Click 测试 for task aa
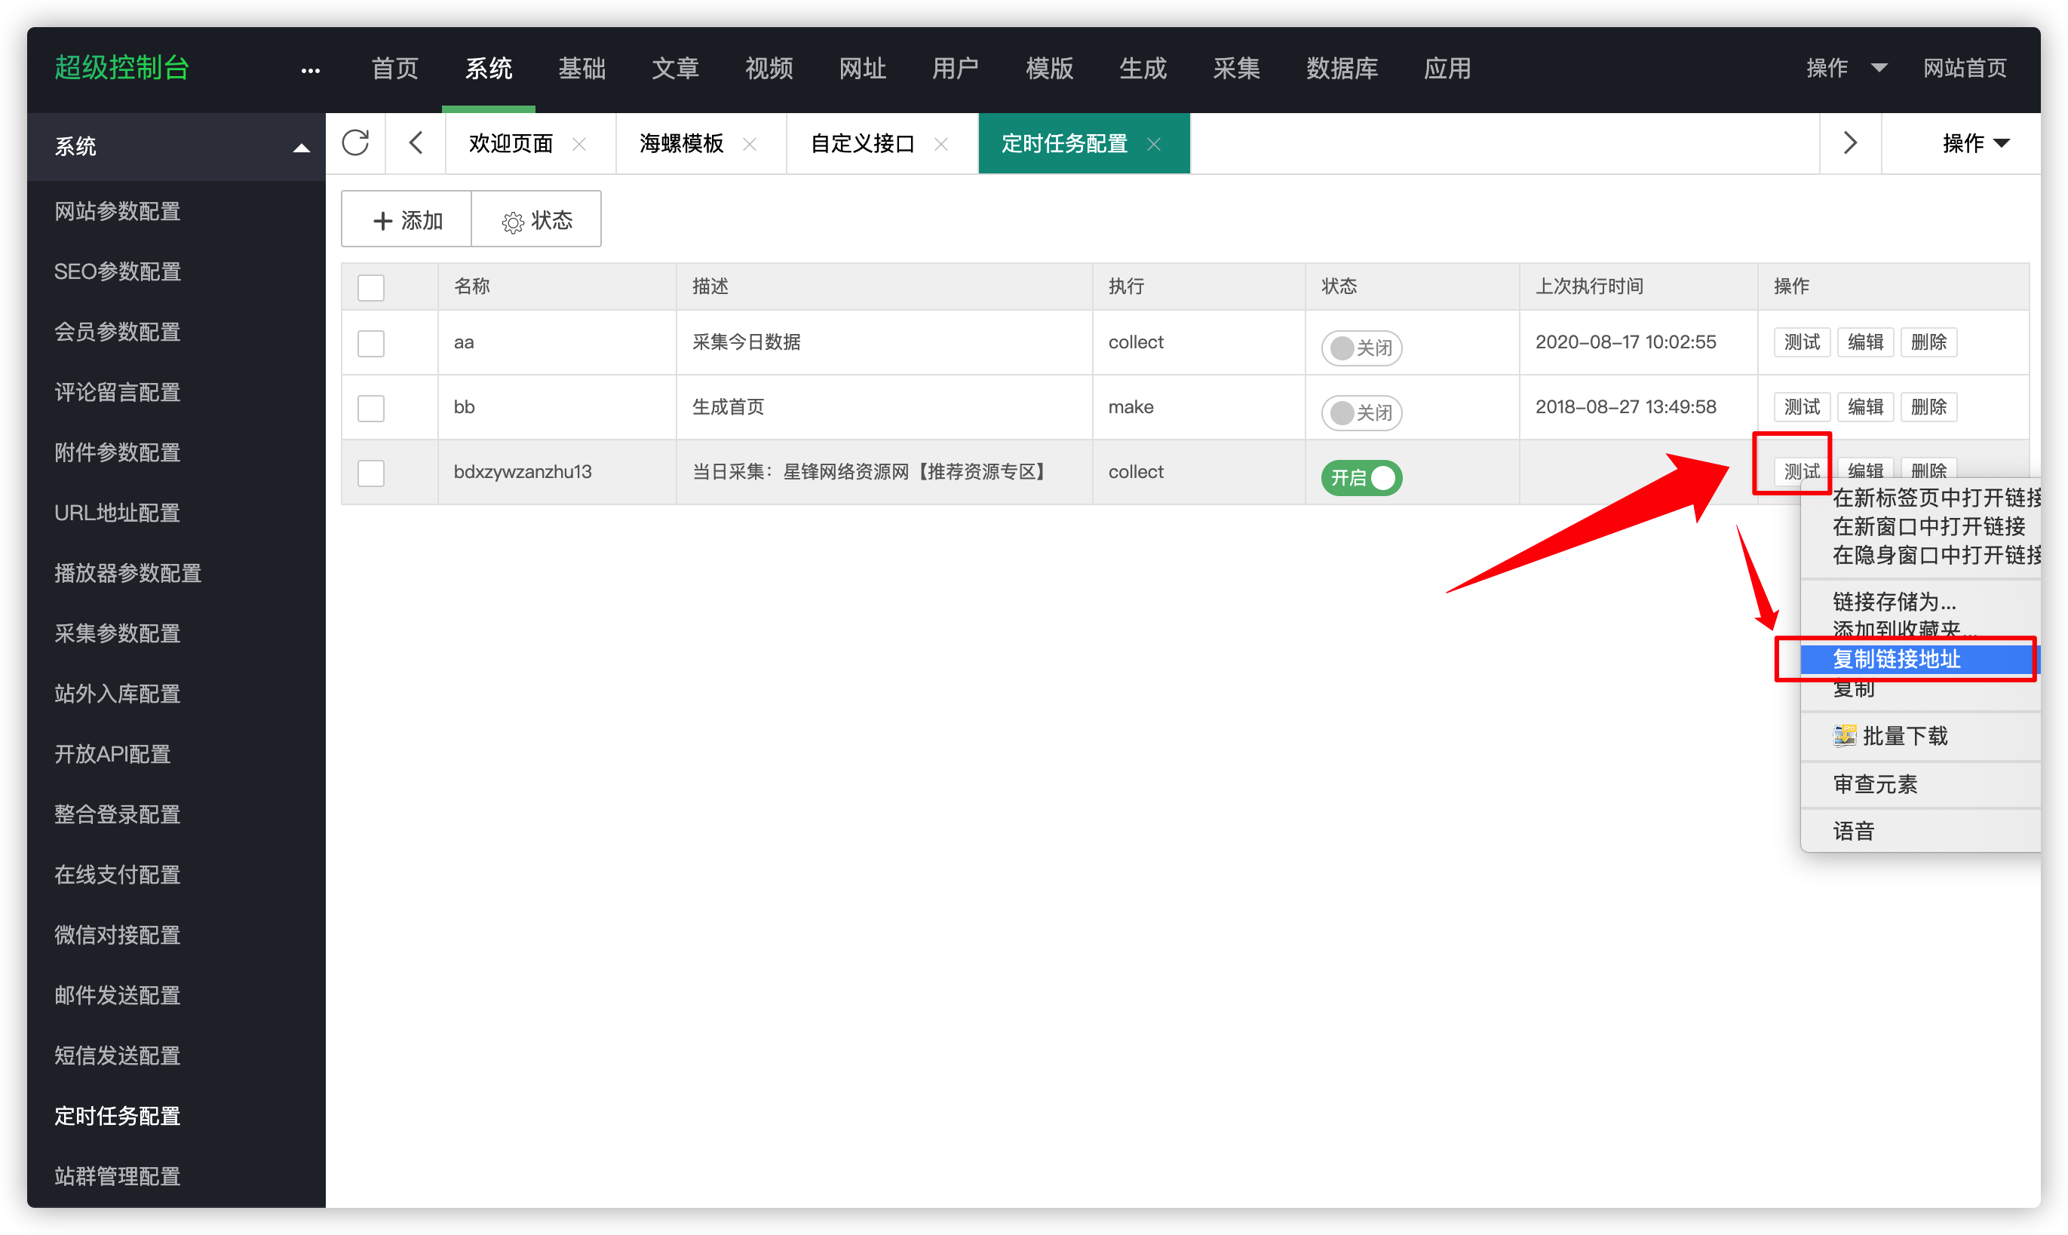Viewport: 2068px width, 1235px height. [1802, 342]
